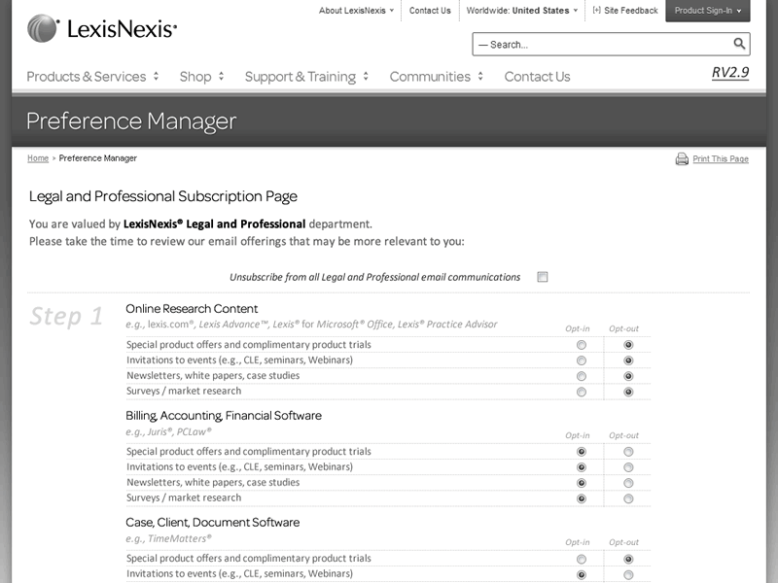Open the About LexisNexis dropdown
Image resolution: width=778 pixels, height=583 pixels.
pyautogui.click(x=356, y=11)
